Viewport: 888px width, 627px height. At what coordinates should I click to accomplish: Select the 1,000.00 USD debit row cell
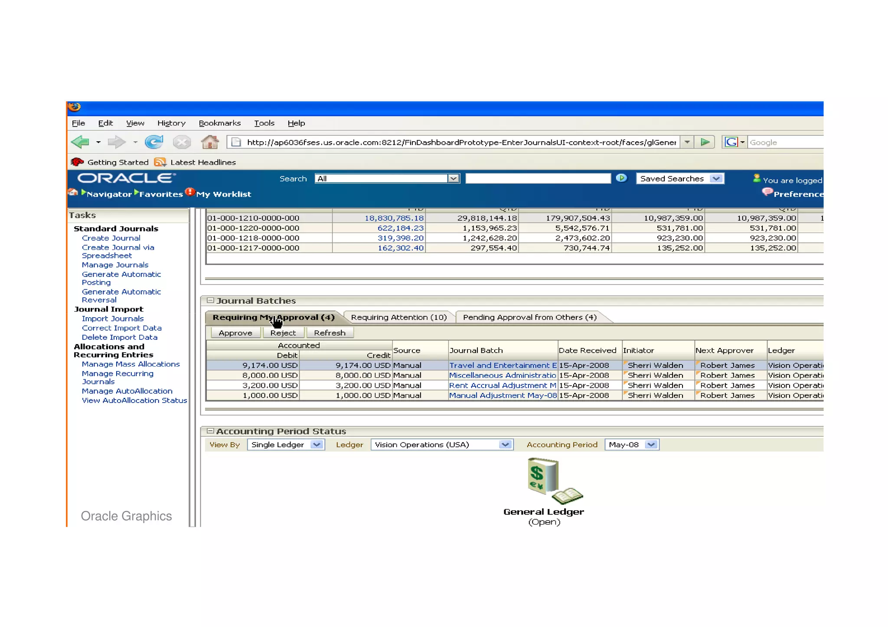tap(253, 395)
